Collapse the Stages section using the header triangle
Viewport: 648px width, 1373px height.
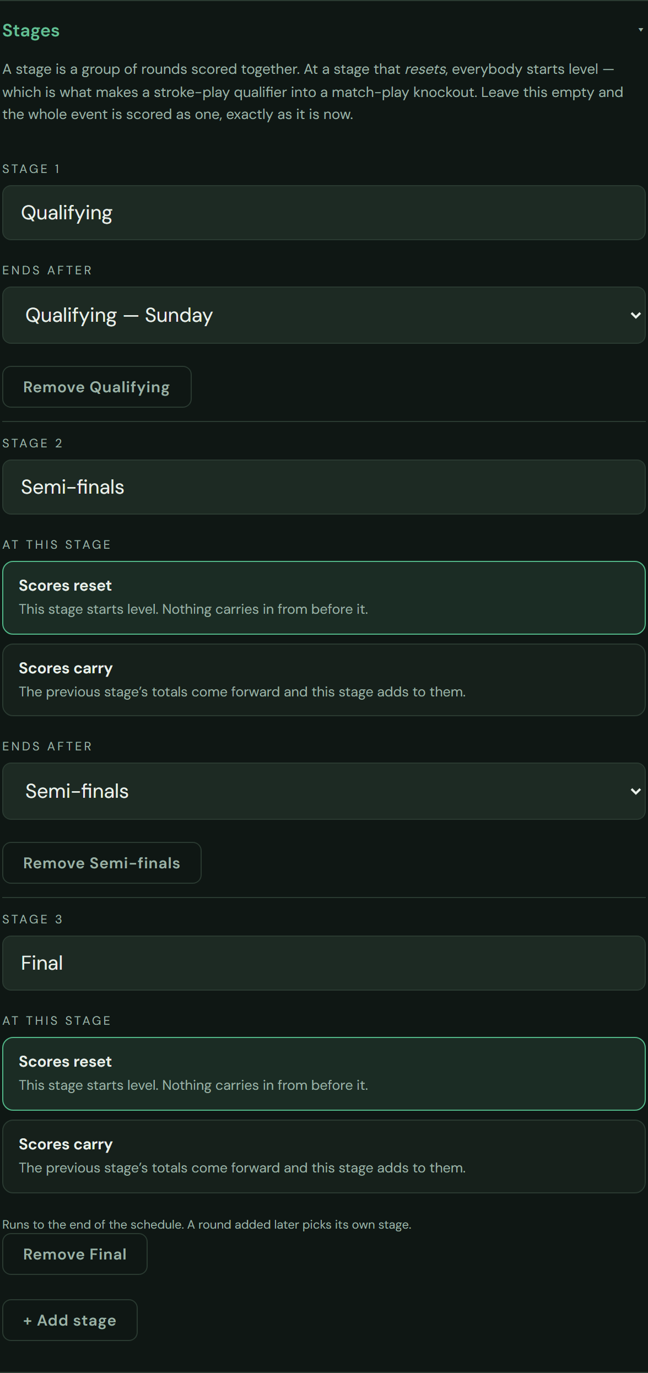click(x=640, y=30)
